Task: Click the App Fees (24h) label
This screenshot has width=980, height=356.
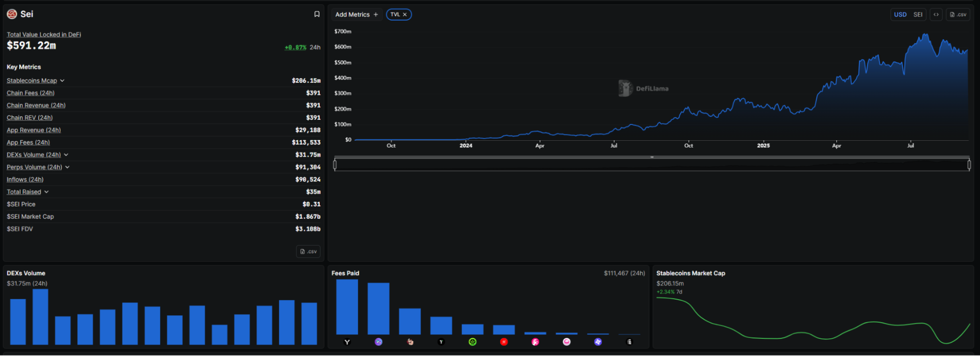Action: pyautogui.click(x=28, y=143)
